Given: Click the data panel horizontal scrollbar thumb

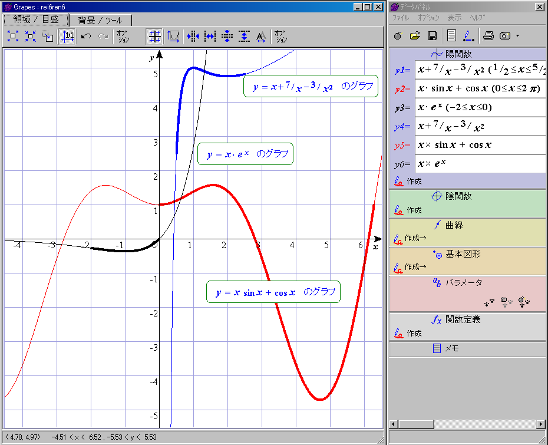Looking at the screenshot, I should tap(416, 424).
